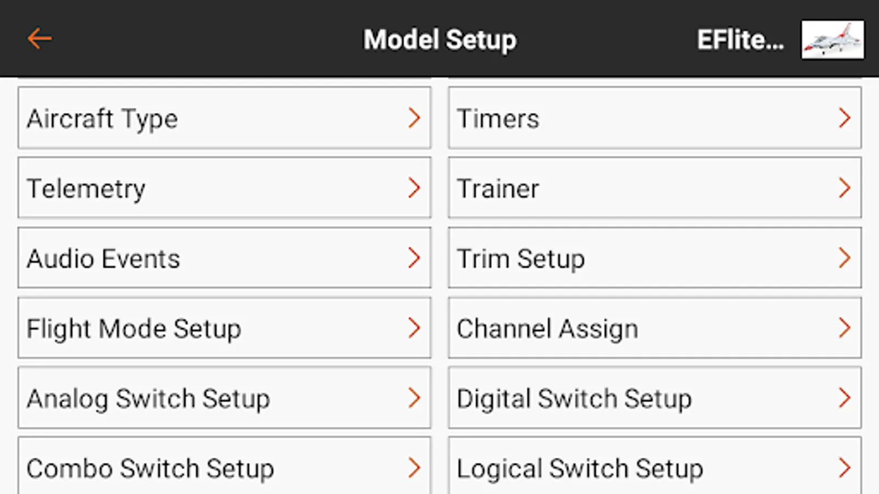The height and width of the screenshot is (494, 879).
Task: Select Logical Switch Setup
Action: click(654, 468)
